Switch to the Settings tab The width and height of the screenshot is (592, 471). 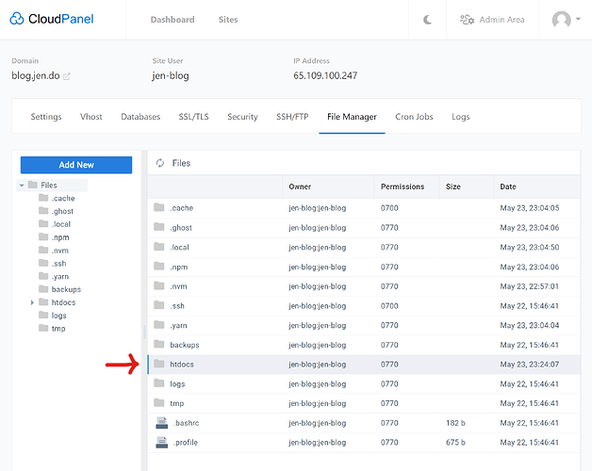click(x=46, y=117)
